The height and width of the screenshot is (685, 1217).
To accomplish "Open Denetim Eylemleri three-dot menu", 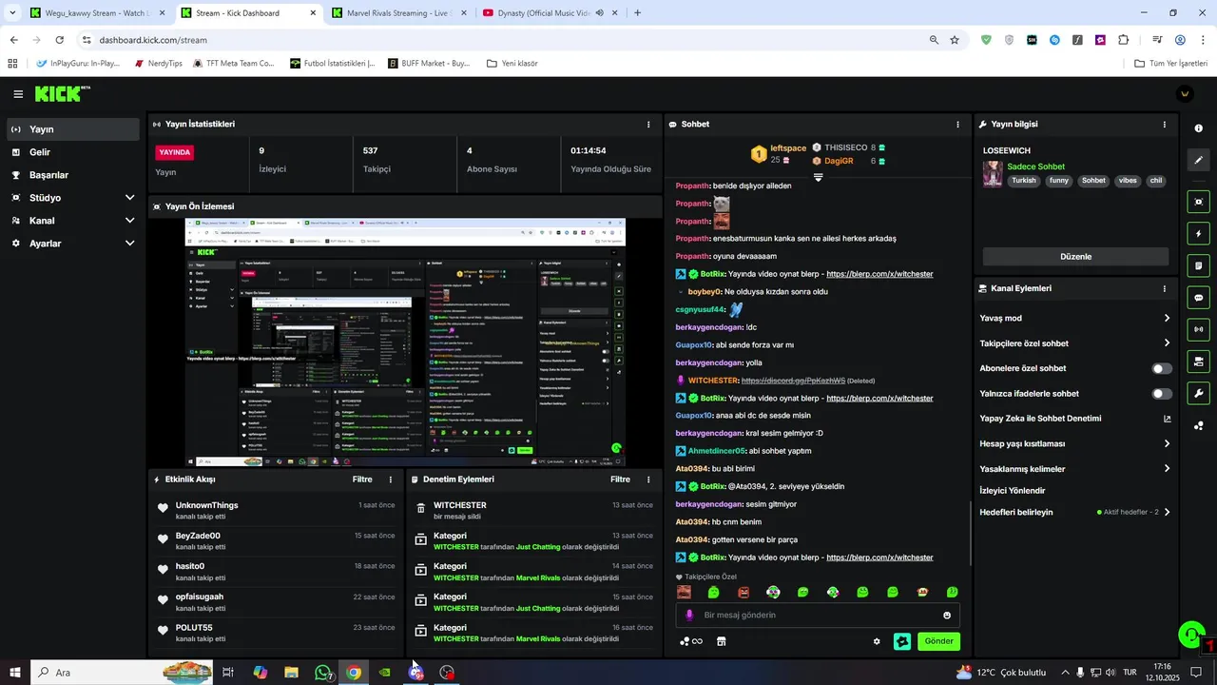I will click(x=648, y=479).
